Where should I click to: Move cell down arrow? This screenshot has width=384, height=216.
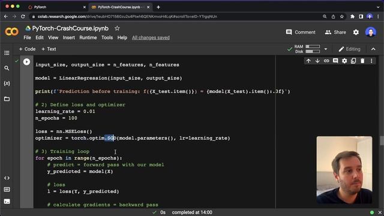pos(317,61)
